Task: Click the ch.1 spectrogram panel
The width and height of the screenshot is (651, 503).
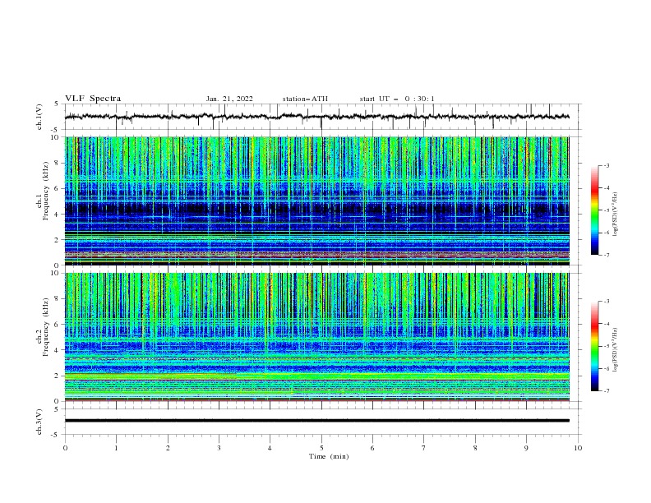Action: click(317, 201)
